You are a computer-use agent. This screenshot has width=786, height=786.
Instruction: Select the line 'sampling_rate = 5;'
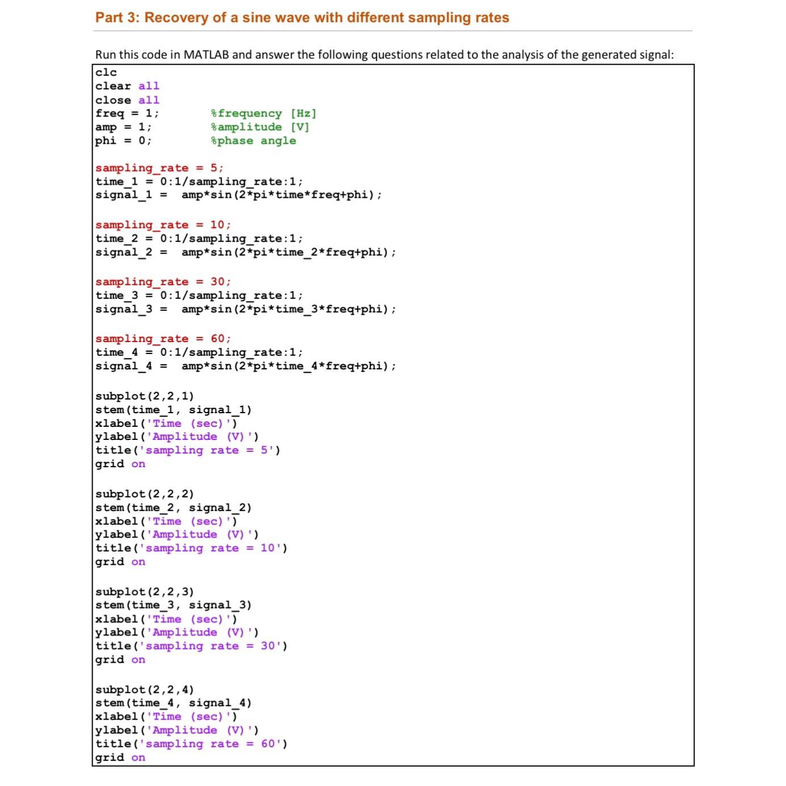click(159, 168)
